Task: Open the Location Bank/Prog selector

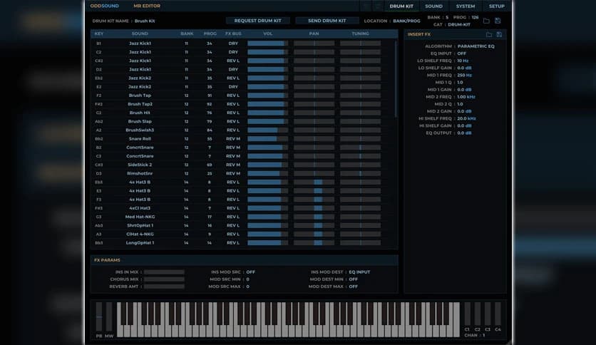Action: click(x=406, y=21)
